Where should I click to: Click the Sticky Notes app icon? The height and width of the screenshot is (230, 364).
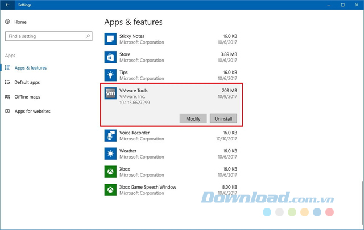pyautogui.click(x=110, y=39)
